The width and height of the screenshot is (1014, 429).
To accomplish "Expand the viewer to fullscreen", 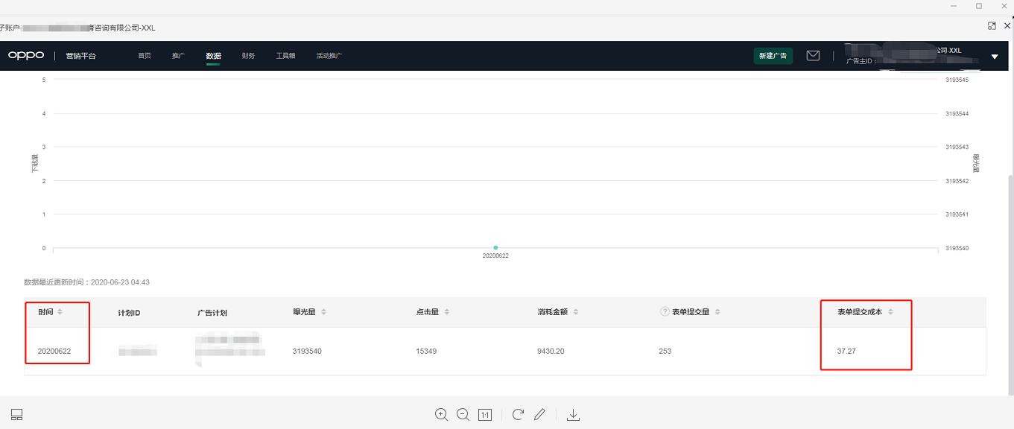I will pyautogui.click(x=992, y=26).
